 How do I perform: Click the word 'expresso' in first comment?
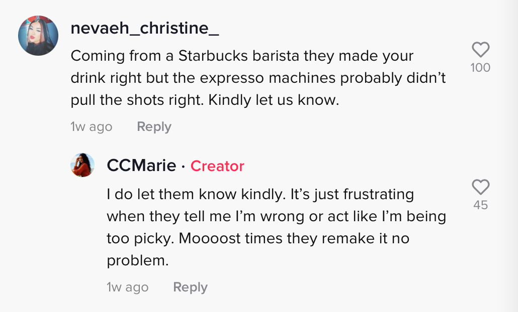pyautogui.click(x=232, y=78)
